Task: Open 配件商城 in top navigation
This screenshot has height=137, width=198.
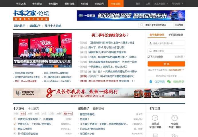Action: [69, 4]
